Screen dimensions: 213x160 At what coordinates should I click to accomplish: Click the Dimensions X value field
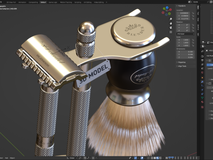pyautogui.click(x=185, y=52)
